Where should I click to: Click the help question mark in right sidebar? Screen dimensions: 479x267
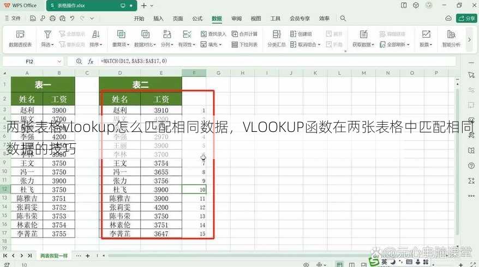coord(471,166)
